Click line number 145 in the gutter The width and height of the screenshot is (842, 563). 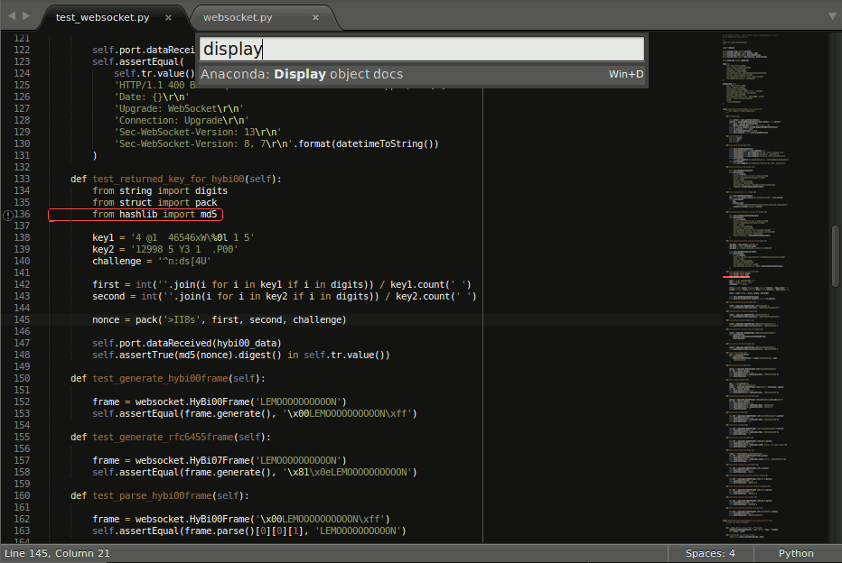click(x=23, y=319)
